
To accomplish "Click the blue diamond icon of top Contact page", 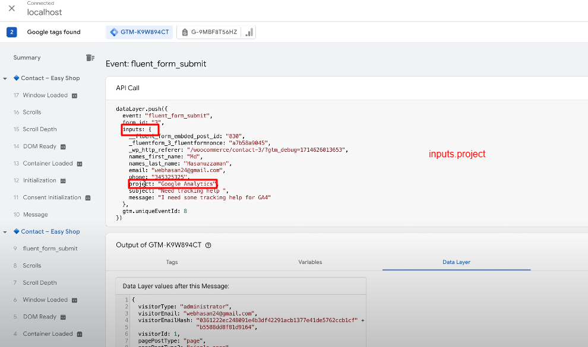I will (x=17, y=78).
